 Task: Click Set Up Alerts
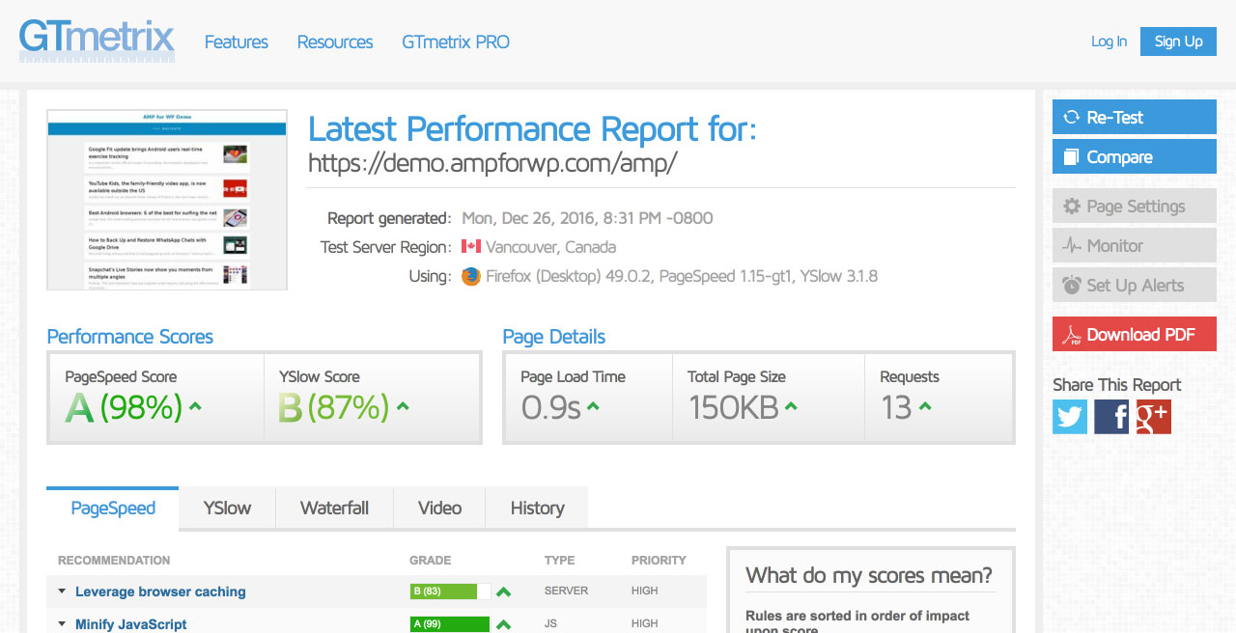click(x=1135, y=285)
